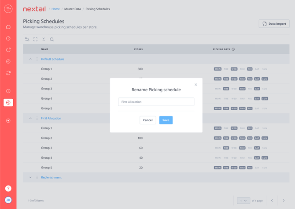295x209 pixels.
Task: Open the circular refresh-dot sidebar icon
Action: pyautogui.click(x=8, y=50)
